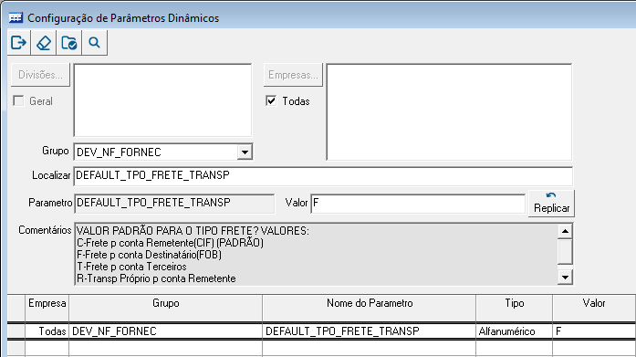
Task: Select the F value cell in grid
Action: (594, 331)
